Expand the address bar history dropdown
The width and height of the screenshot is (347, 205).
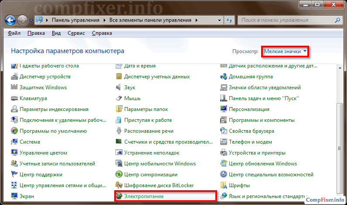tap(219, 20)
